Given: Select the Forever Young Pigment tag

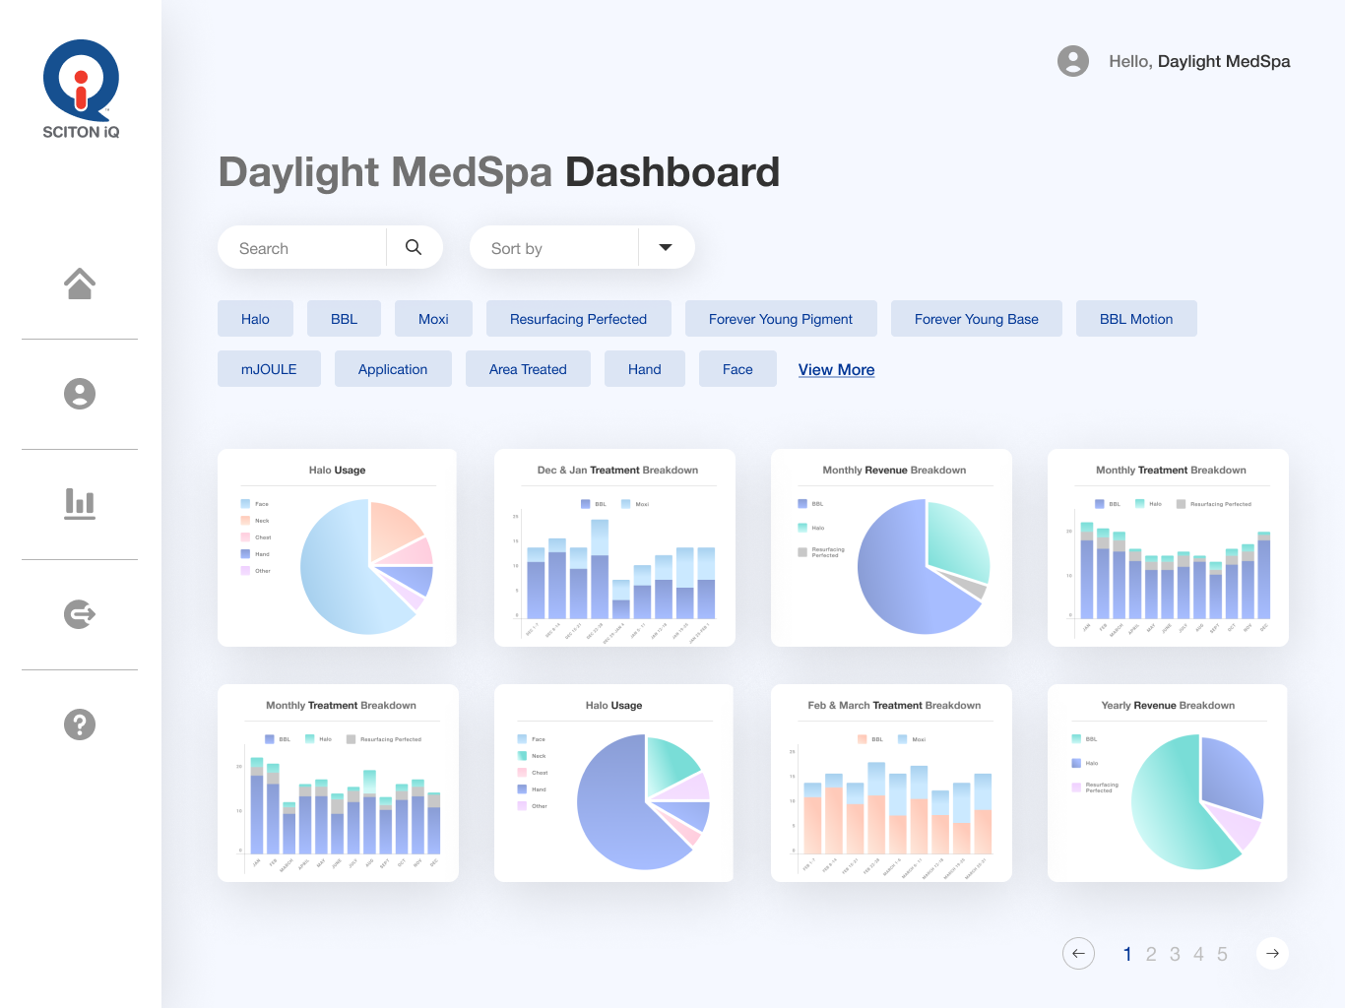Looking at the screenshot, I should click(780, 319).
